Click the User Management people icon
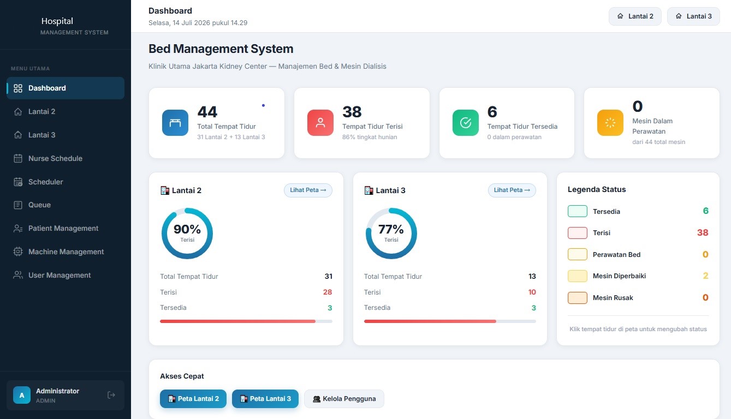731x419 pixels. 18,276
